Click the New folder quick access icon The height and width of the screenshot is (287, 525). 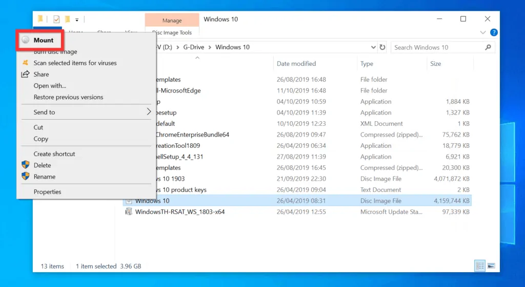click(x=67, y=19)
